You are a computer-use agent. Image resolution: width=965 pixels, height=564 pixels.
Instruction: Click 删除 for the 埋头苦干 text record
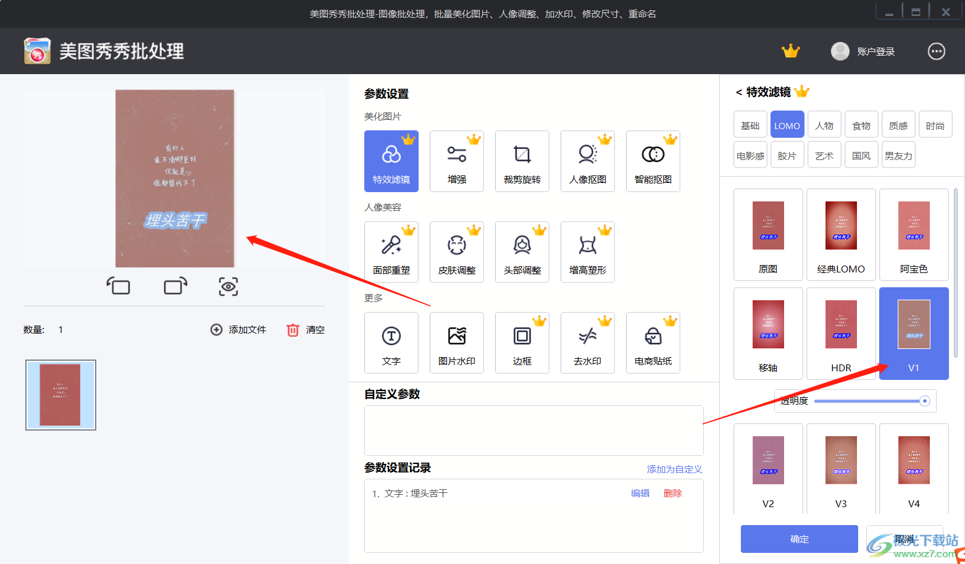673,493
